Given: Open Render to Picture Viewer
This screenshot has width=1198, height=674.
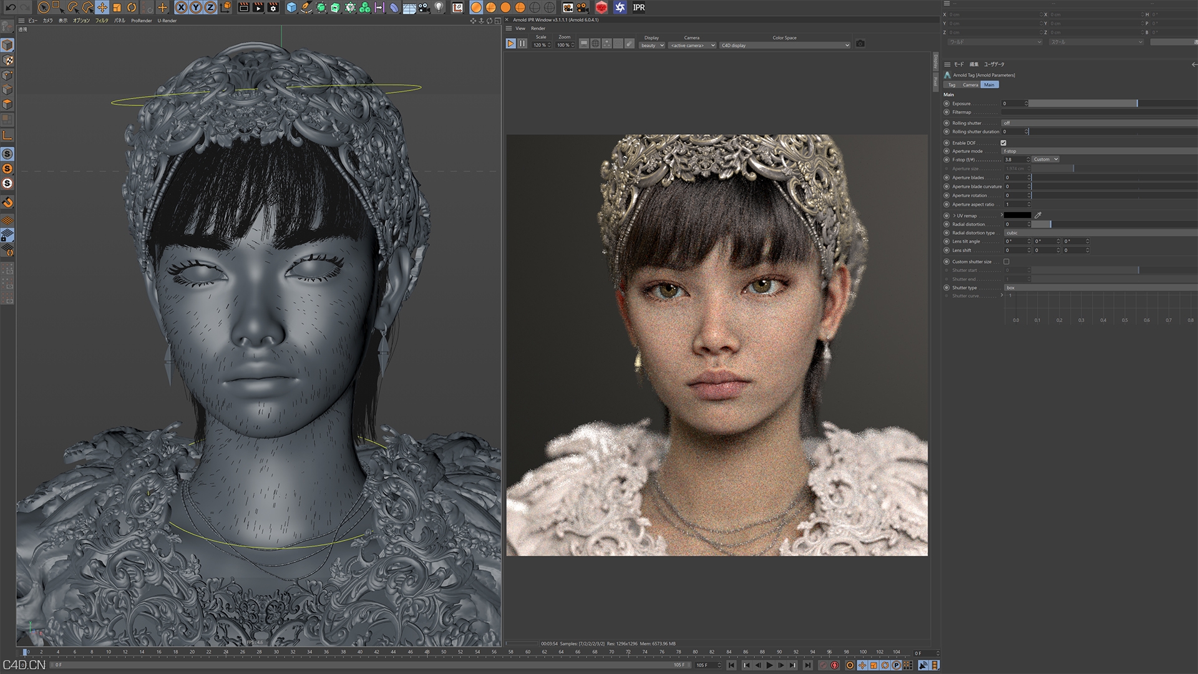Looking at the screenshot, I should (258, 7).
